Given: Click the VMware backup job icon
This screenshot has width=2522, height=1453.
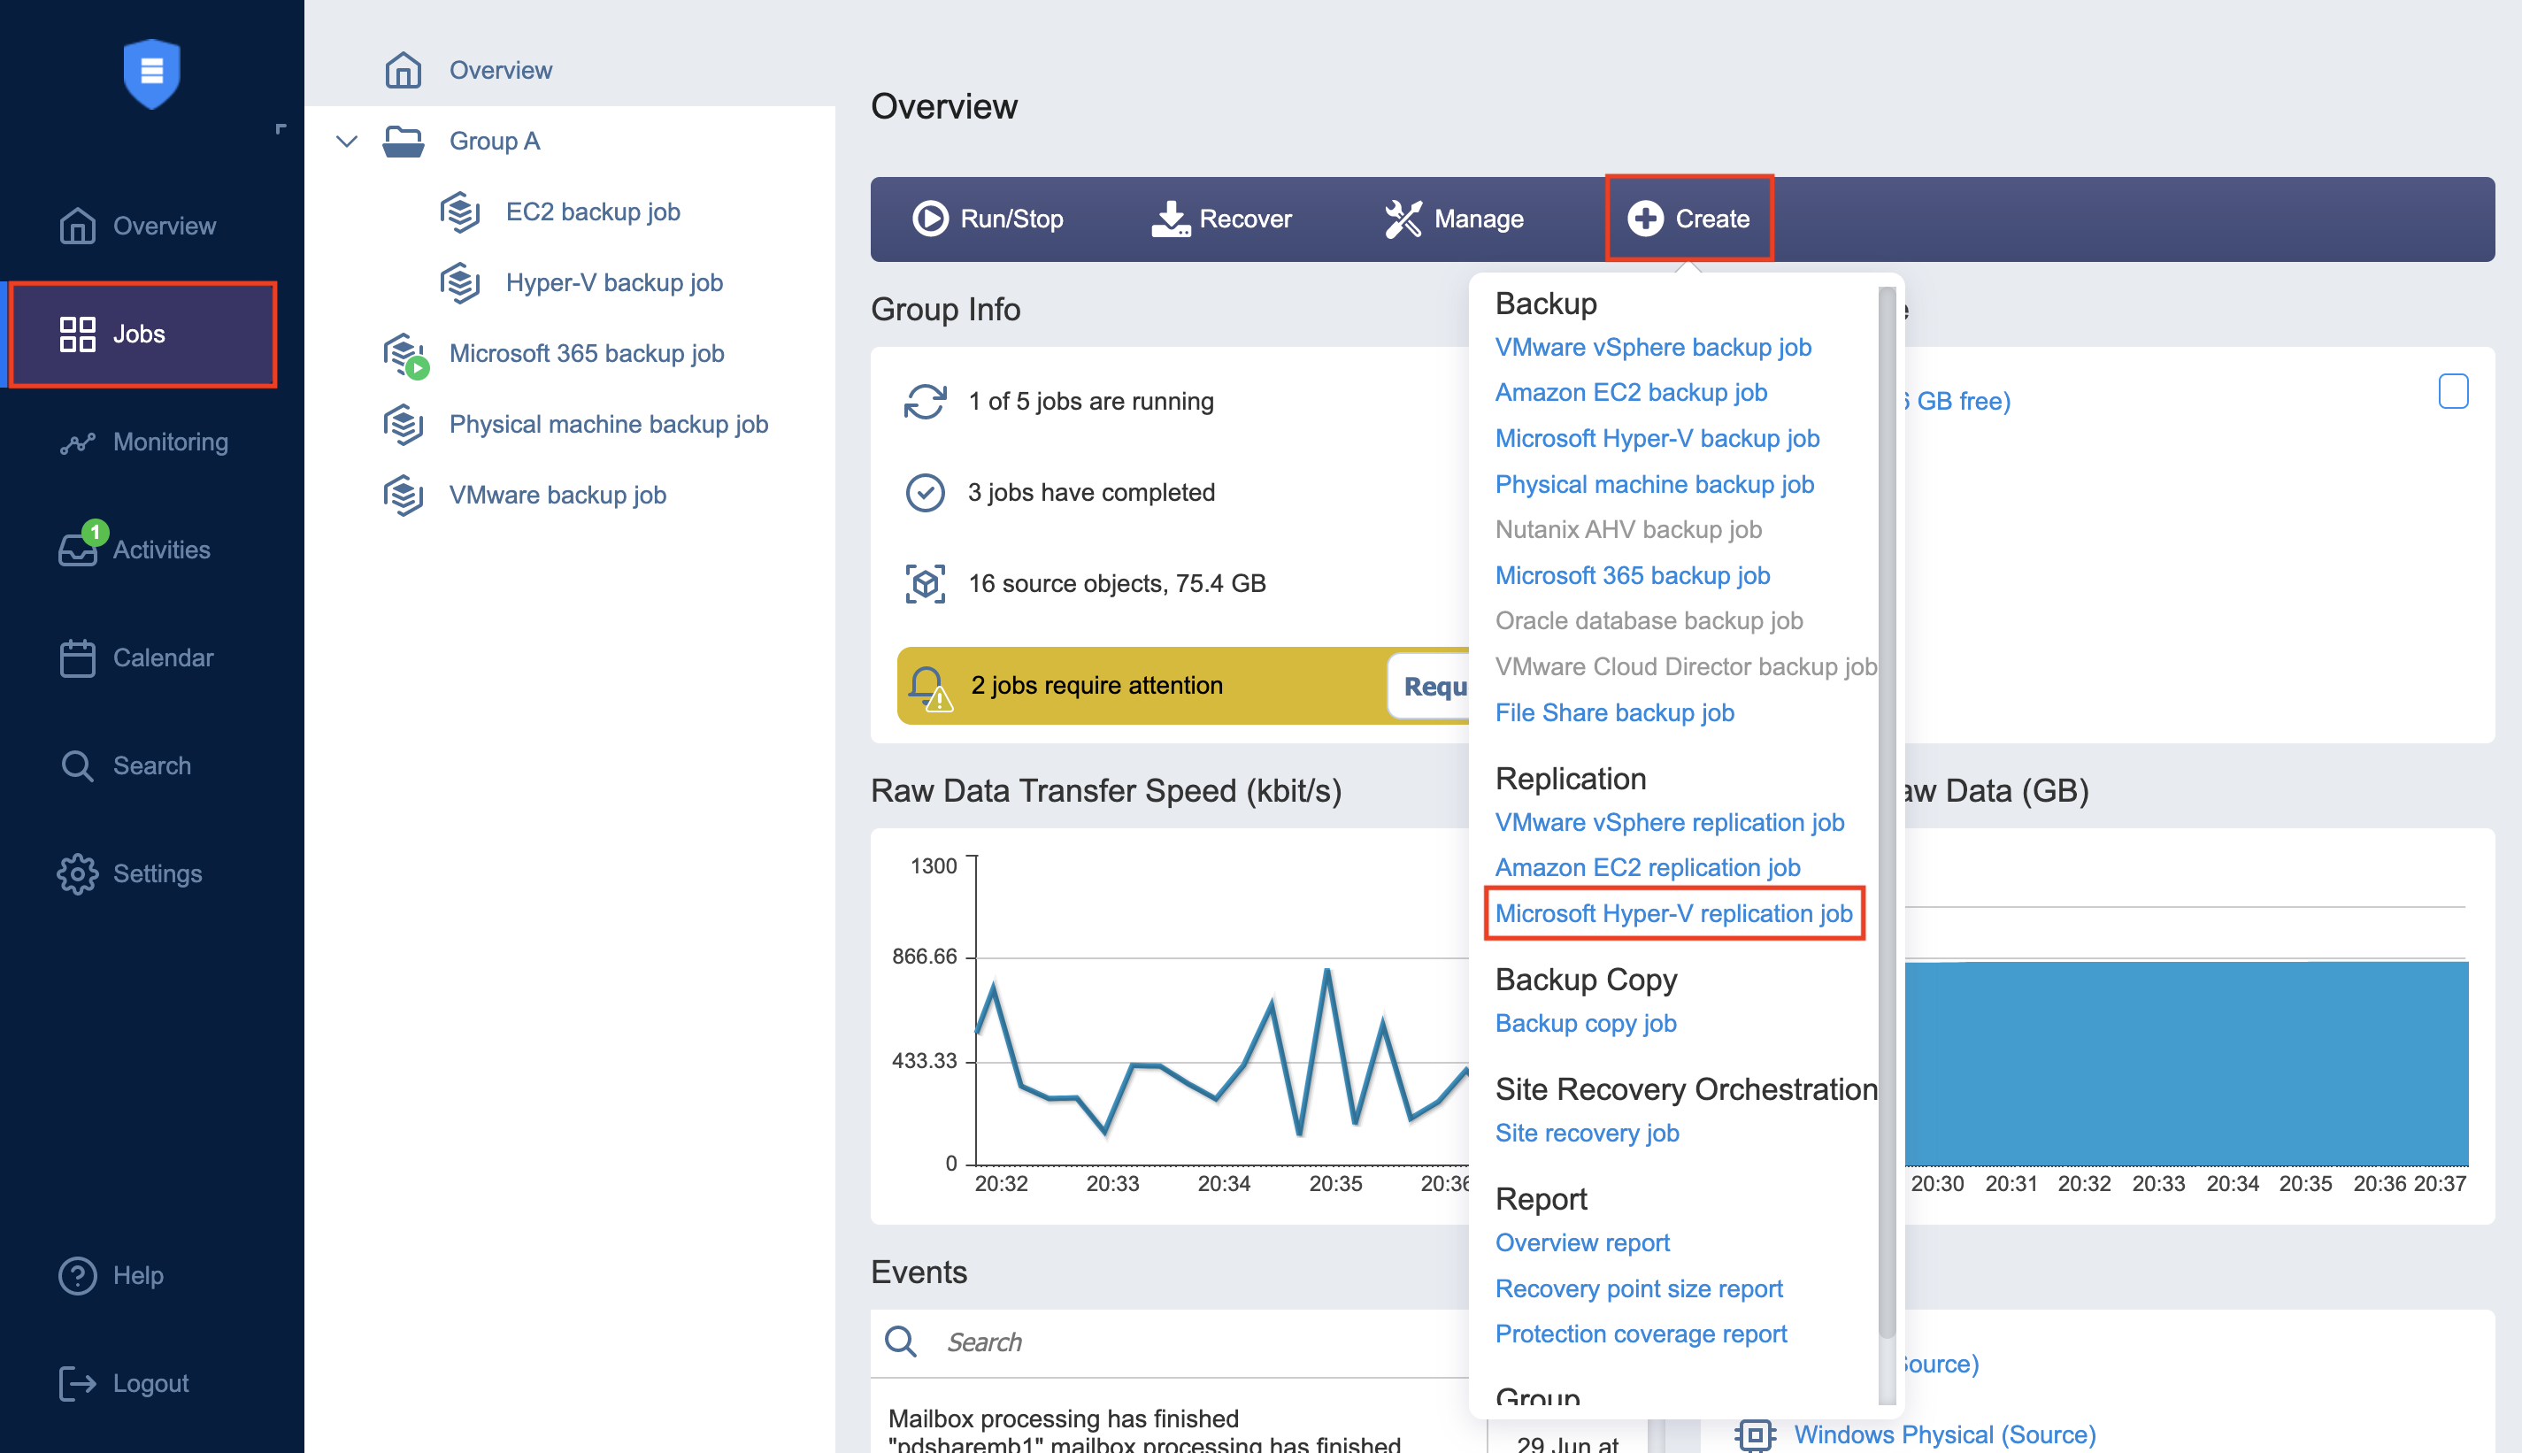Looking at the screenshot, I should click(x=403, y=495).
